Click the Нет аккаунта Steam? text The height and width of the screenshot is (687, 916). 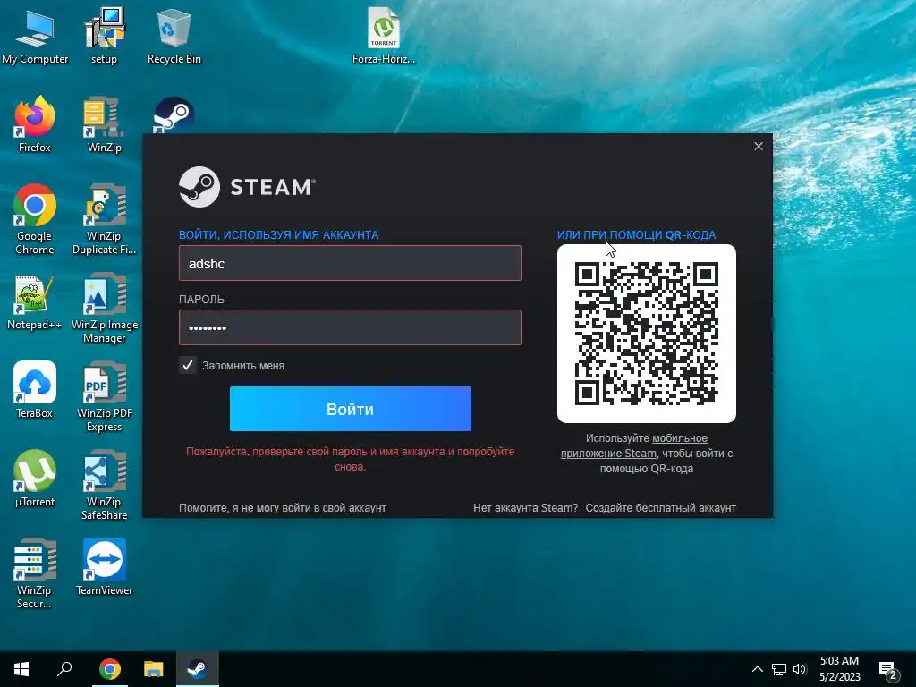pyautogui.click(x=525, y=508)
